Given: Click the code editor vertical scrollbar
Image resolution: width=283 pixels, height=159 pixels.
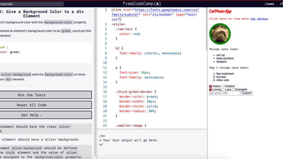Looking at the screenshot, I should pos(206,29).
